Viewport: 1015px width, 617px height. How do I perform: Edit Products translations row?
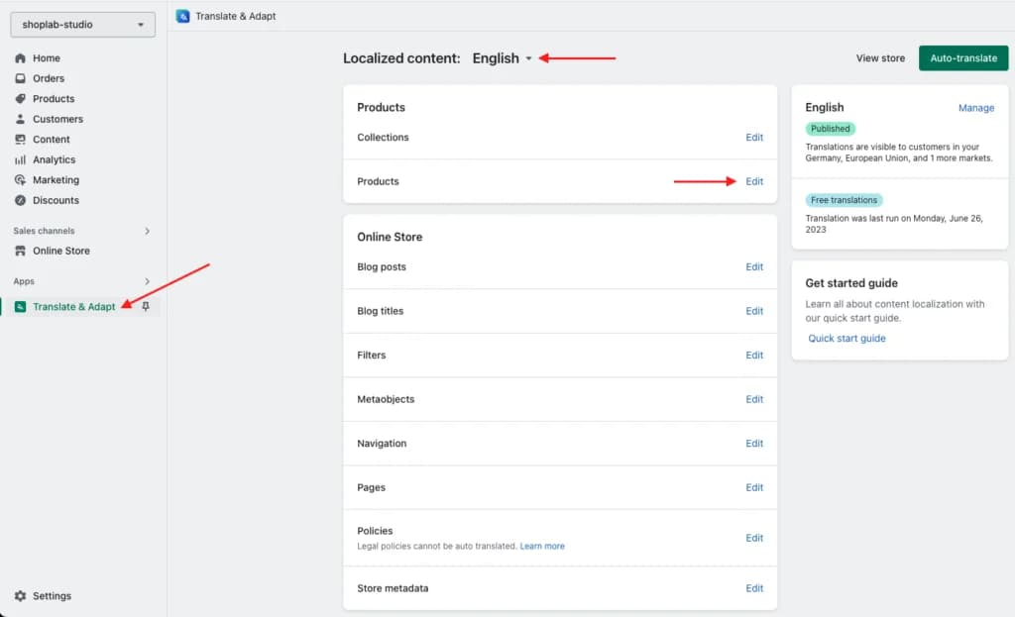(x=754, y=182)
